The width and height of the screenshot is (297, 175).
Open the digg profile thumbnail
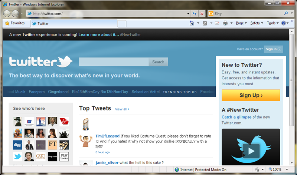[x=17, y=145]
